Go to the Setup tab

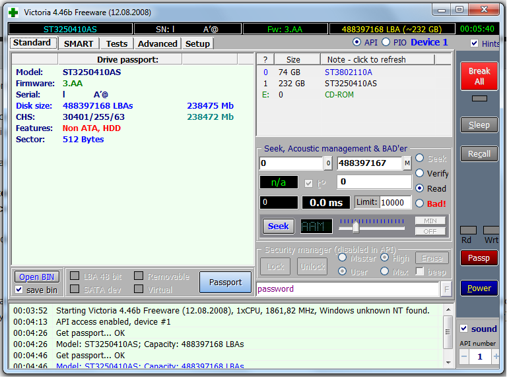coord(197,43)
